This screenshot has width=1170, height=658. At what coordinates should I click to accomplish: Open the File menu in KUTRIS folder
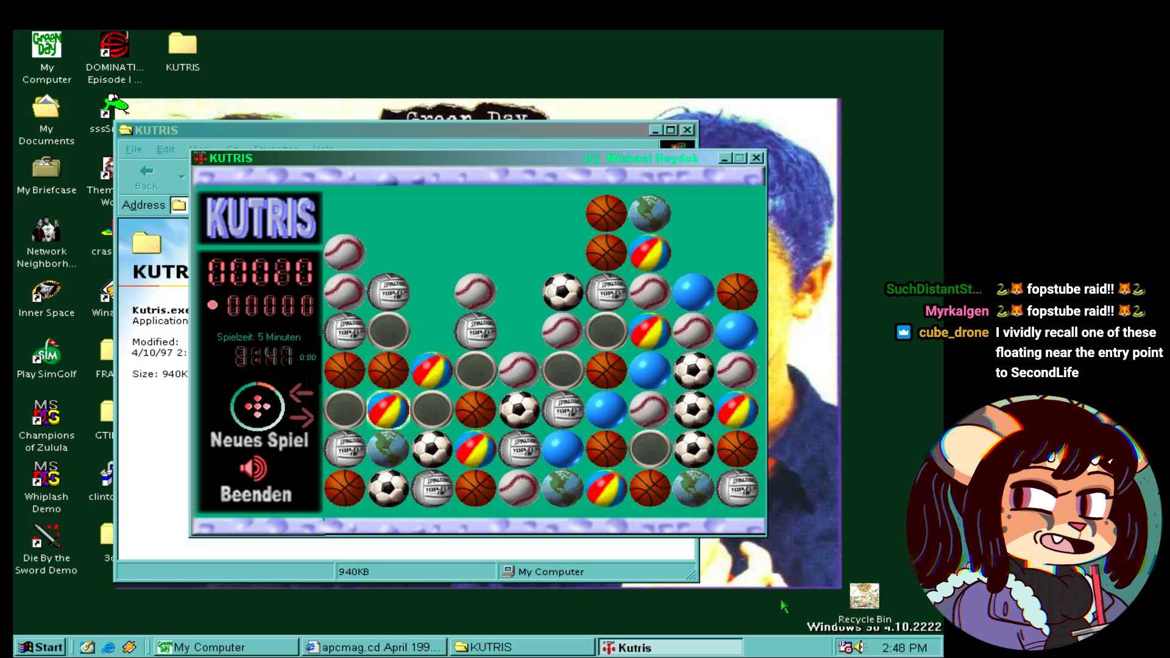point(133,149)
